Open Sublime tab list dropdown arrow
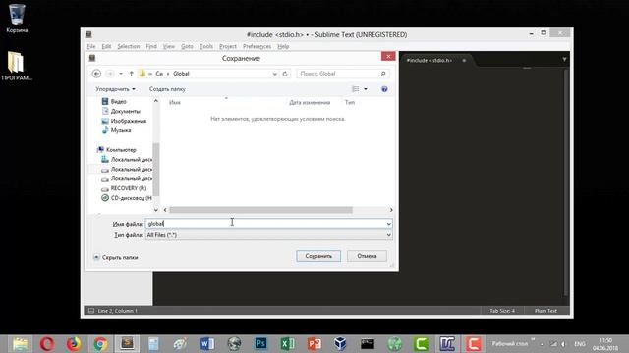The image size is (629, 353). point(564,59)
